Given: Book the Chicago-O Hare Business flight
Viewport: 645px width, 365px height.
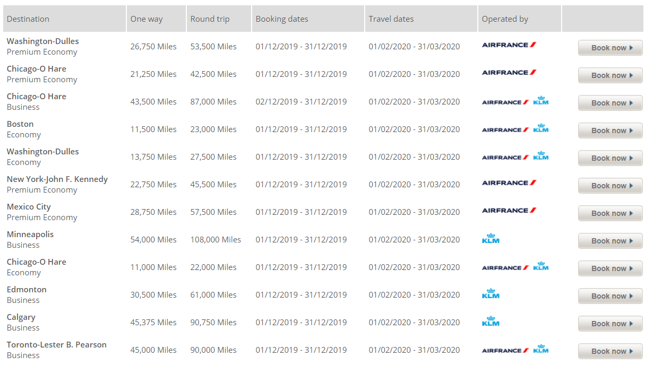Looking at the screenshot, I should [610, 103].
